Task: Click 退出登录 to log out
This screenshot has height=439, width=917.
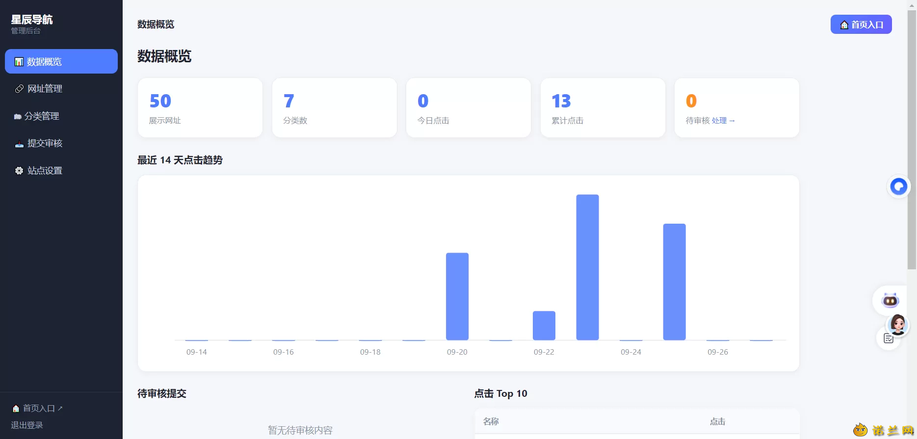Action: coord(27,425)
